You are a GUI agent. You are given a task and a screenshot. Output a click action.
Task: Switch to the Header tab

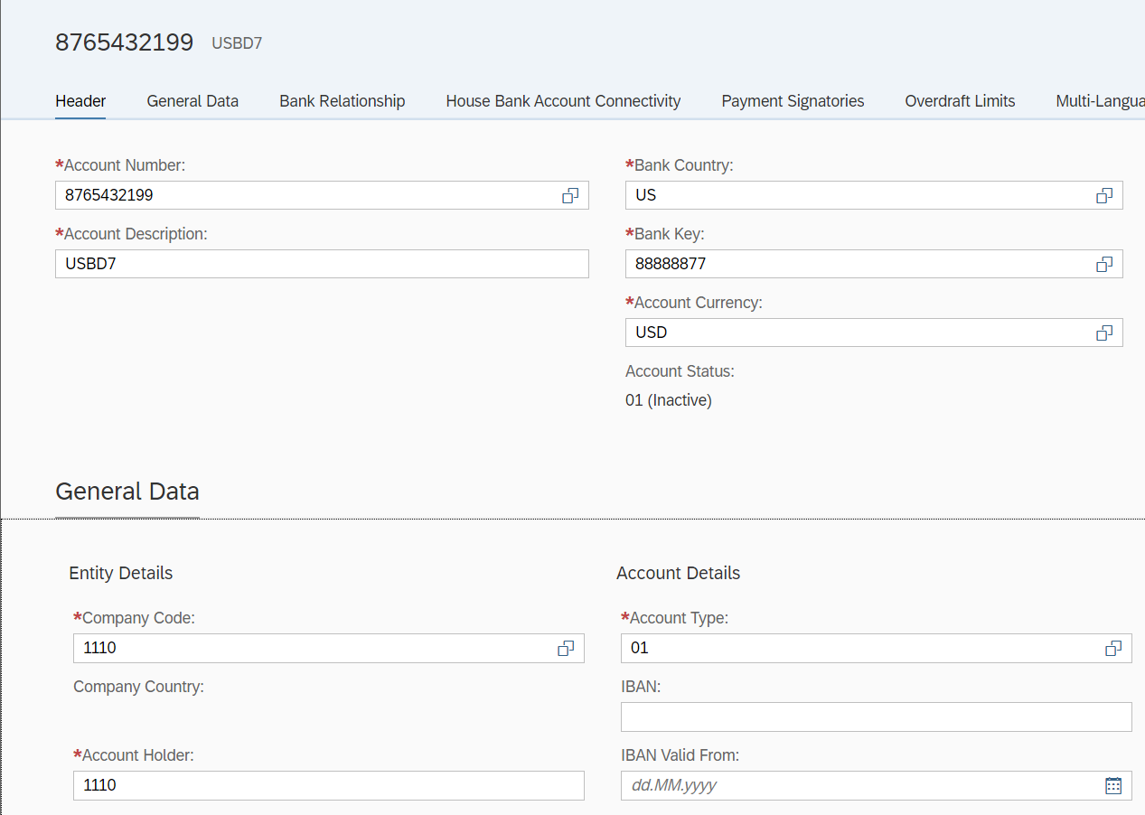tap(80, 101)
